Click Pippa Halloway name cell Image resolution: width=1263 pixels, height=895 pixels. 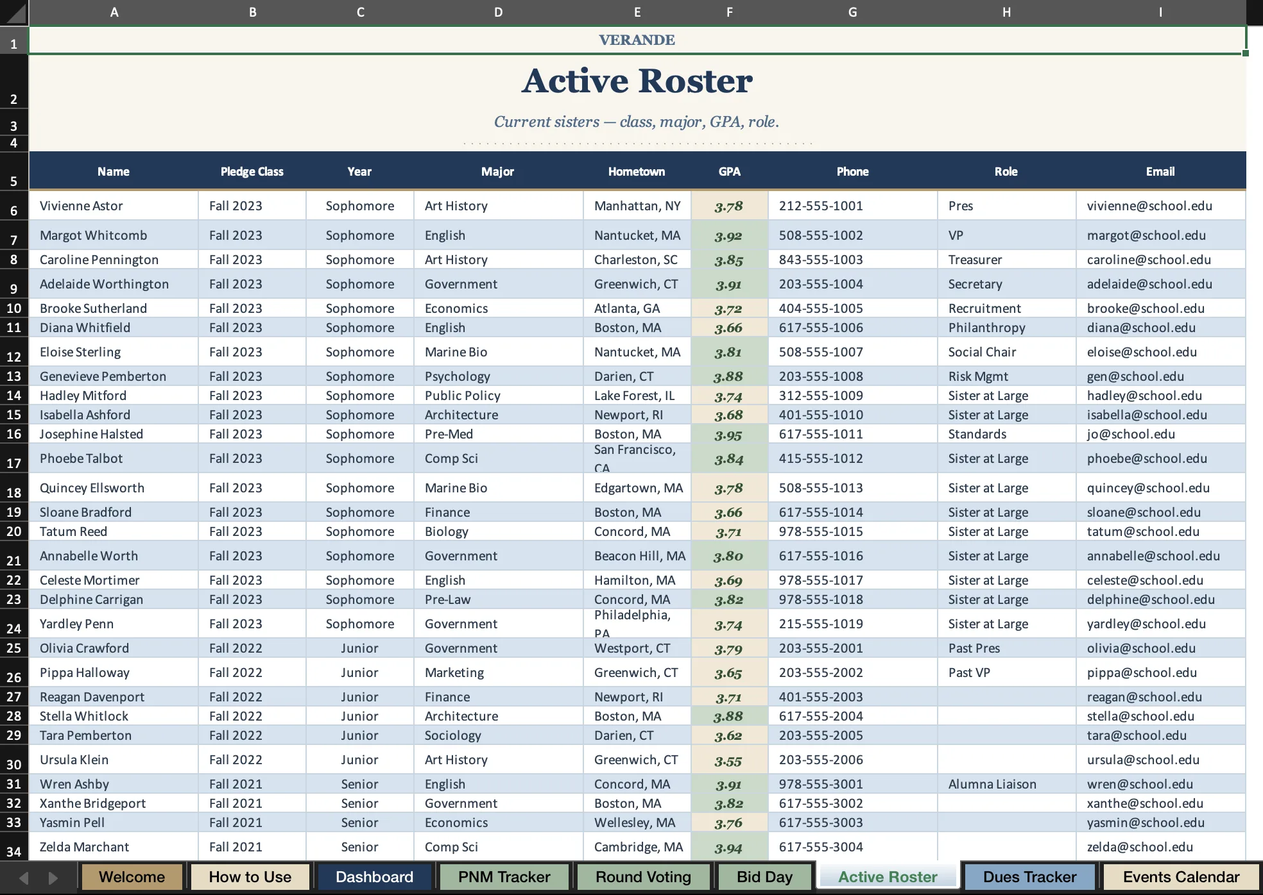click(x=114, y=673)
